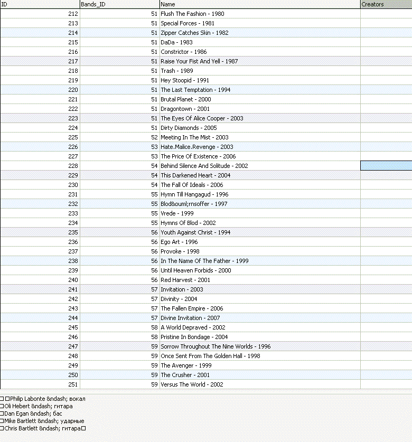Click the Bands_ID column header

tap(119, 4)
